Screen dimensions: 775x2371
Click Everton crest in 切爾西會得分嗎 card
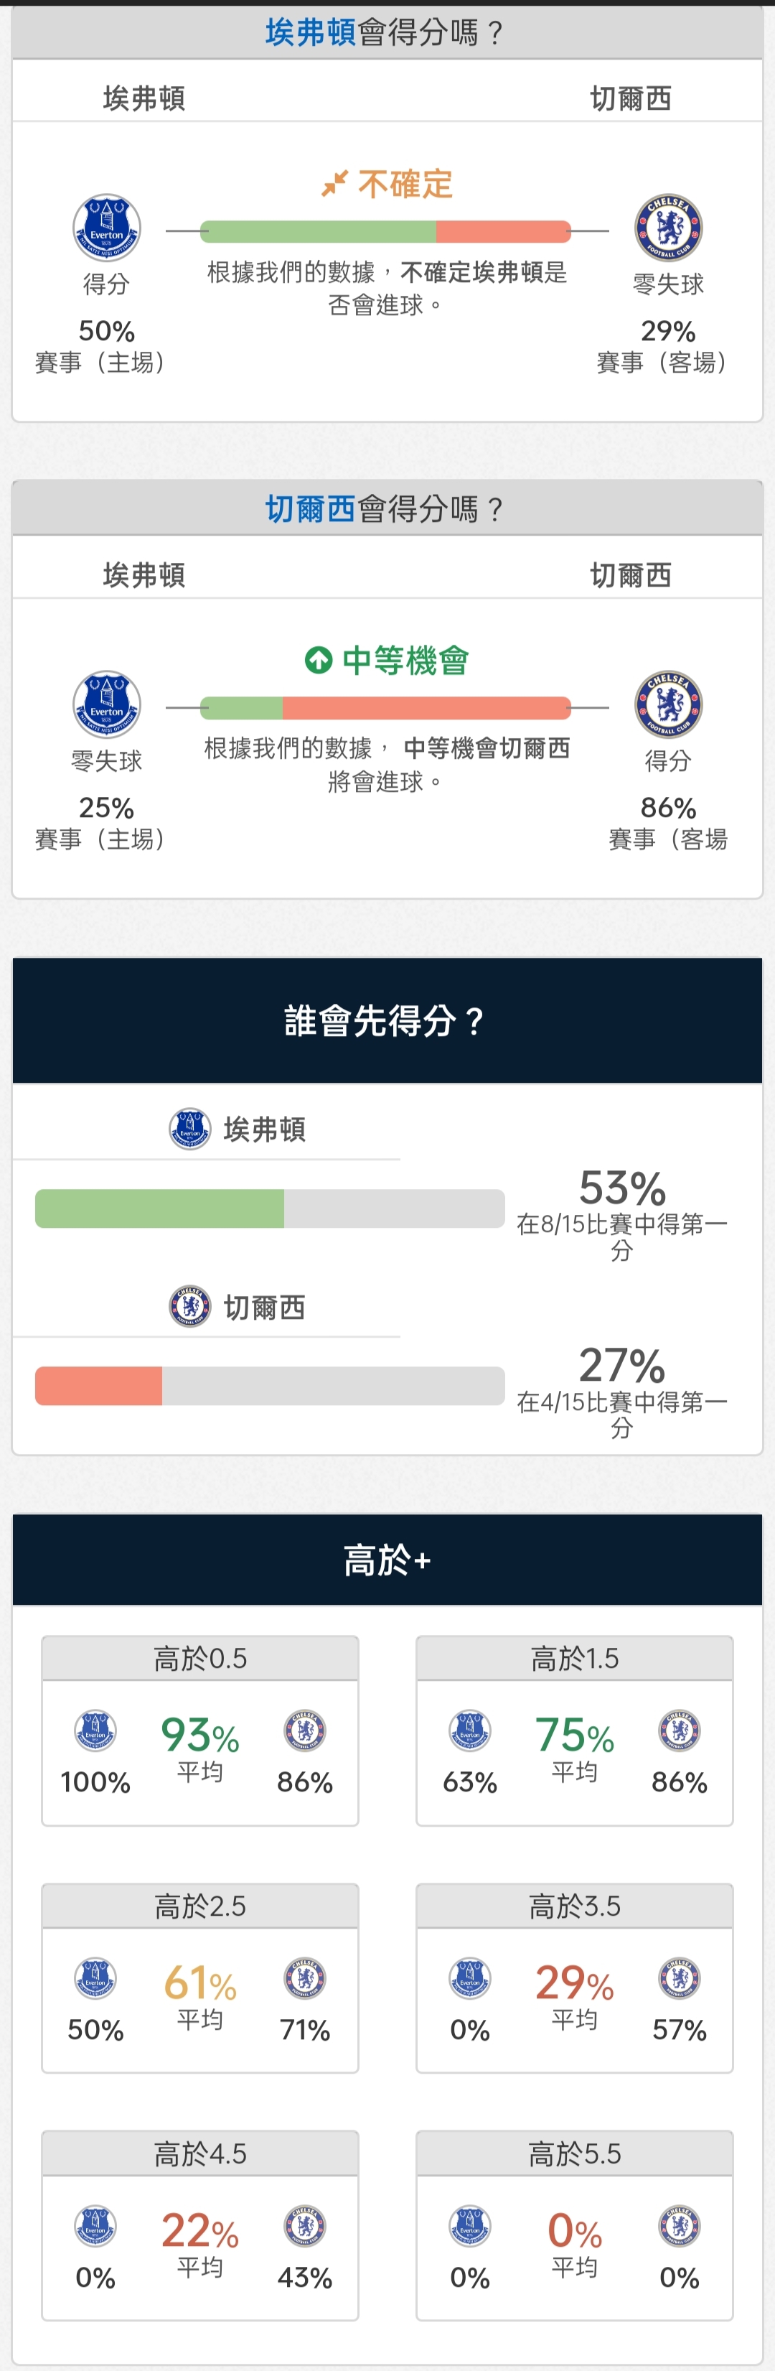pos(107,704)
